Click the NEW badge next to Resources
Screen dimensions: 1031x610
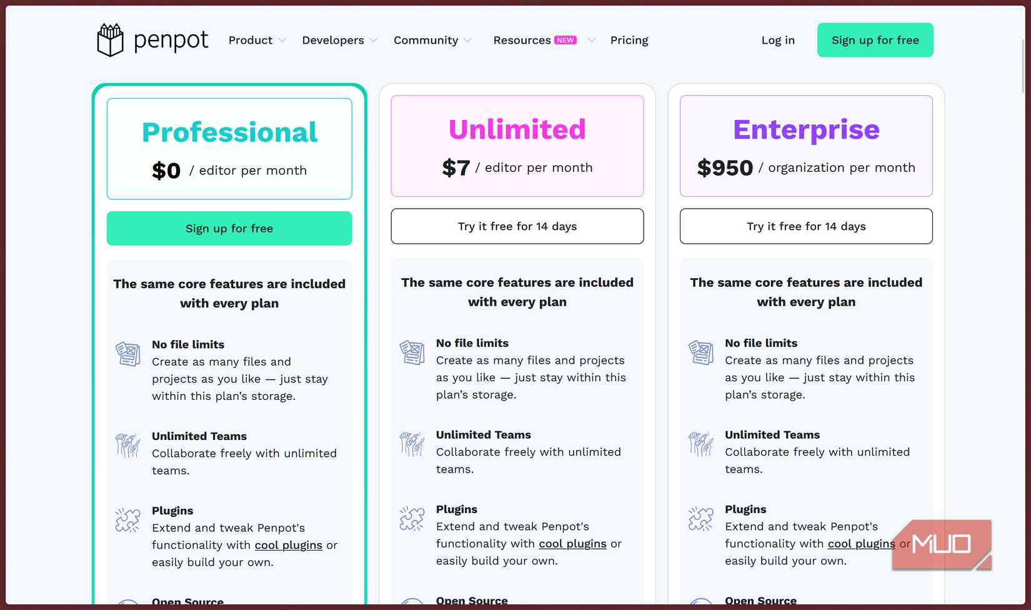tap(564, 39)
